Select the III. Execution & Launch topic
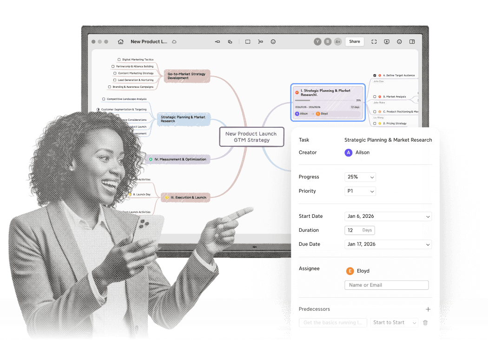 point(185,197)
